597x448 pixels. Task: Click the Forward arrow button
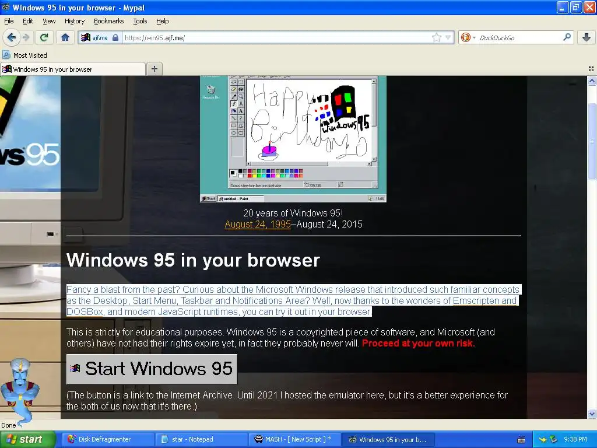[x=26, y=37]
